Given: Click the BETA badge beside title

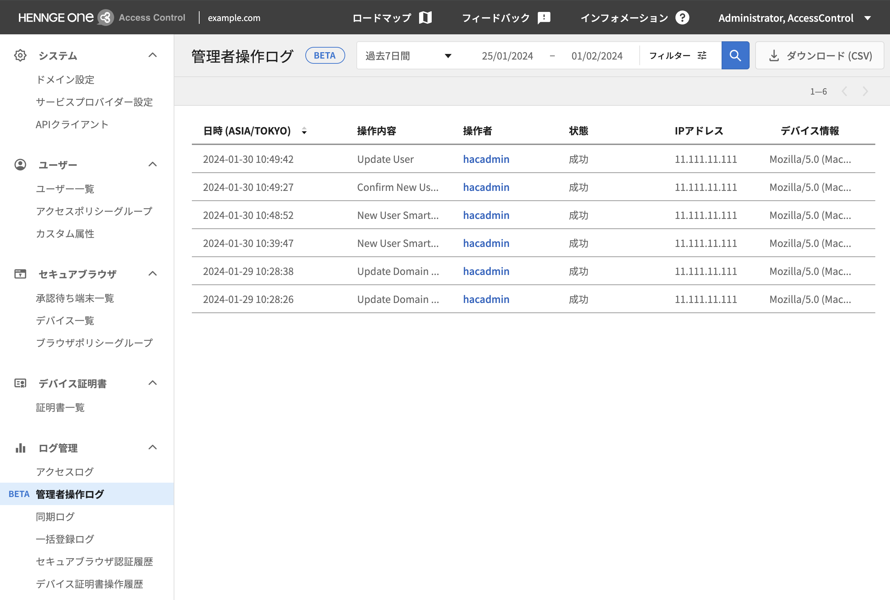Looking at the screenshot, I should pyautogui.click(x=325, y=55).
